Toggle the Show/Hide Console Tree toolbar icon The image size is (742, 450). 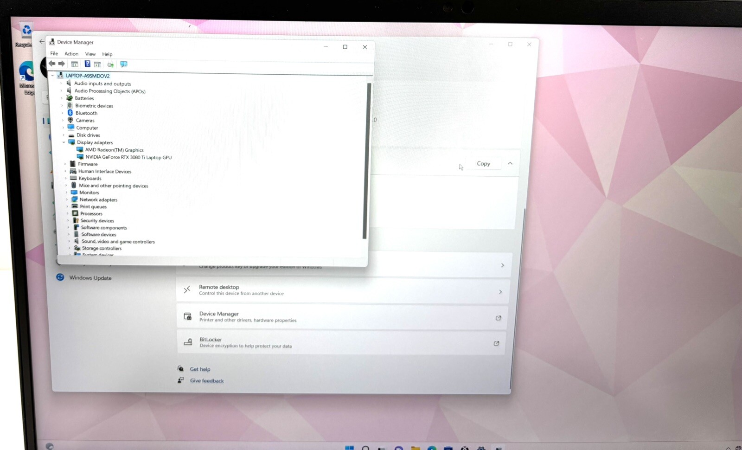click(75, 64)
